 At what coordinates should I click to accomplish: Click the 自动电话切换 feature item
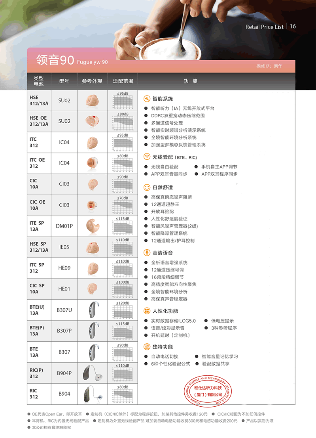point(165,356)
